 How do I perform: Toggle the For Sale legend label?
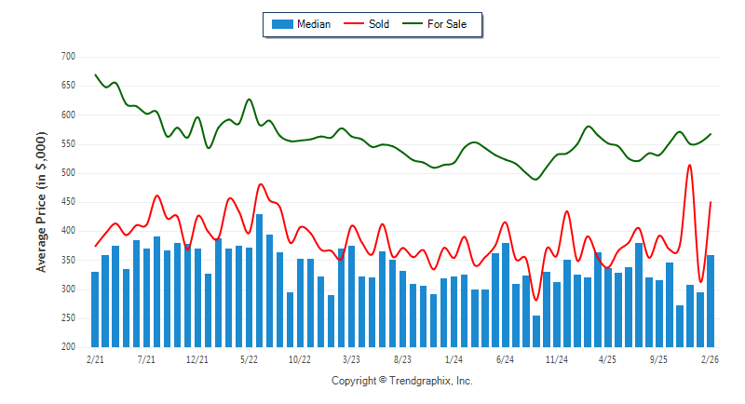tap(448, 24)
